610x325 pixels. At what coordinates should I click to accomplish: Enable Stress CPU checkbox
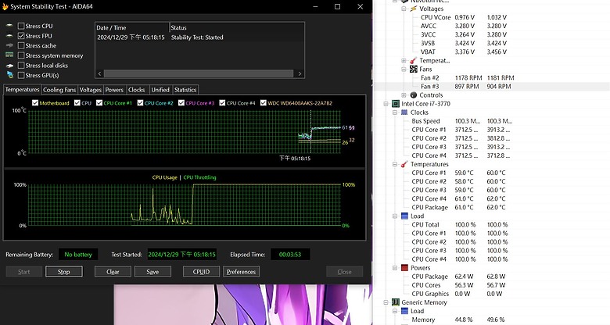[x=21, y=26]
